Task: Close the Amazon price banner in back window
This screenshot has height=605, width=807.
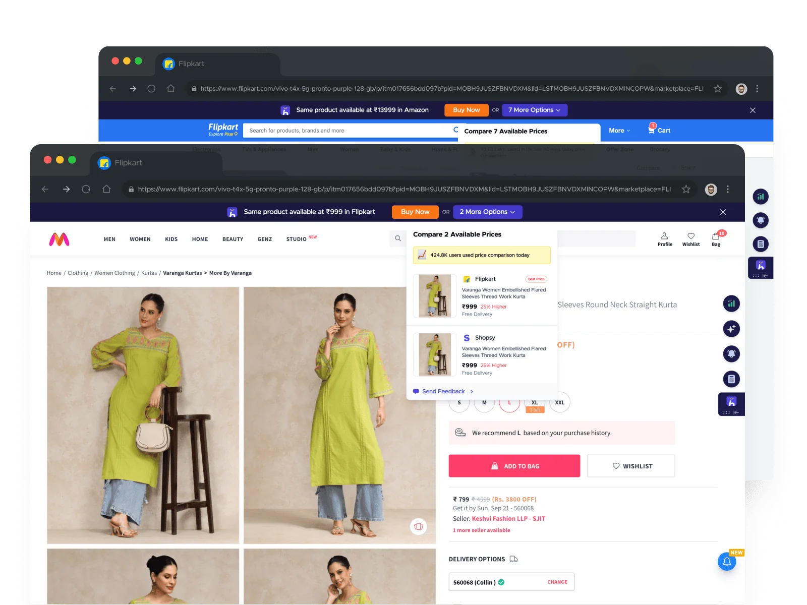Action: [x=753, y=110]
